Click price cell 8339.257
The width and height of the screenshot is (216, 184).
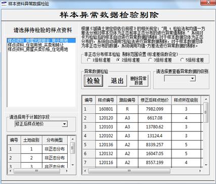[x=155, y=145]
